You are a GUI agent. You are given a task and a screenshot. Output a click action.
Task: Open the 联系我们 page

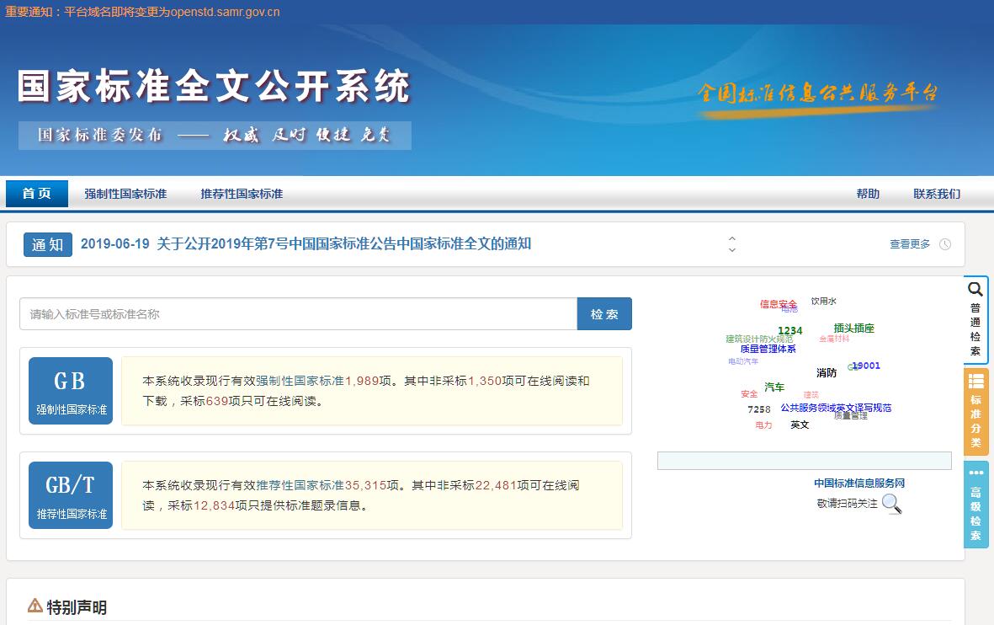(937, 194)
